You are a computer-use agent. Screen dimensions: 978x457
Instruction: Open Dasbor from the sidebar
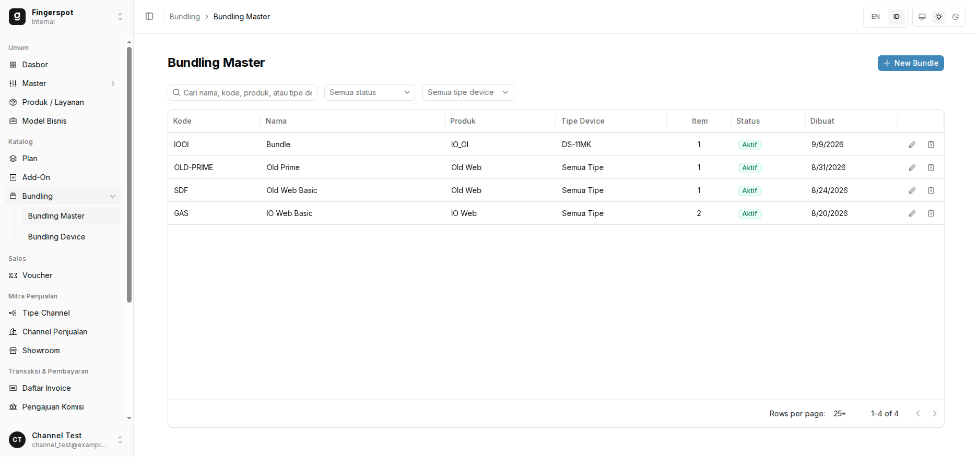tap(63, 65)
